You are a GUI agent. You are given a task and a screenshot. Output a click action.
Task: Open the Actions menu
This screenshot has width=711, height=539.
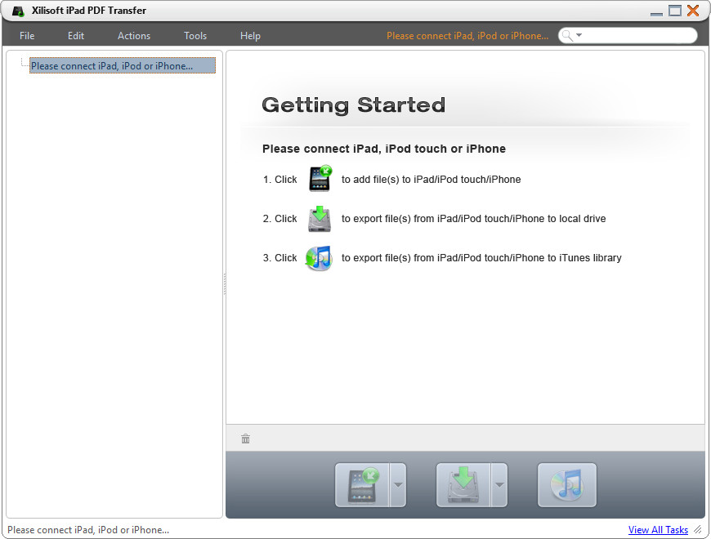[134, 36]
